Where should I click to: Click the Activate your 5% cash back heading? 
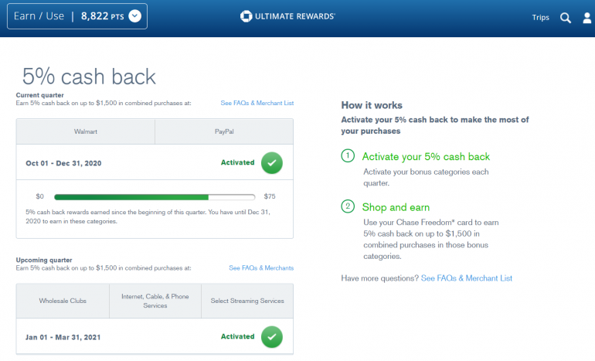coord(426,157)
